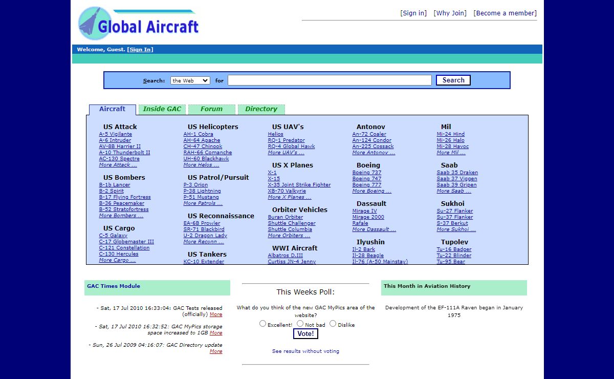Image resolution: width=614 pixels, height=379 pixels.
Task: Select the Aircraft tab
Action: click(112, 109)
